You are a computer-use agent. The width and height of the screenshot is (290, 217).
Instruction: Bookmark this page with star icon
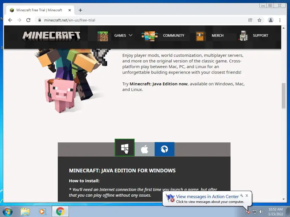tap(259, 20)
